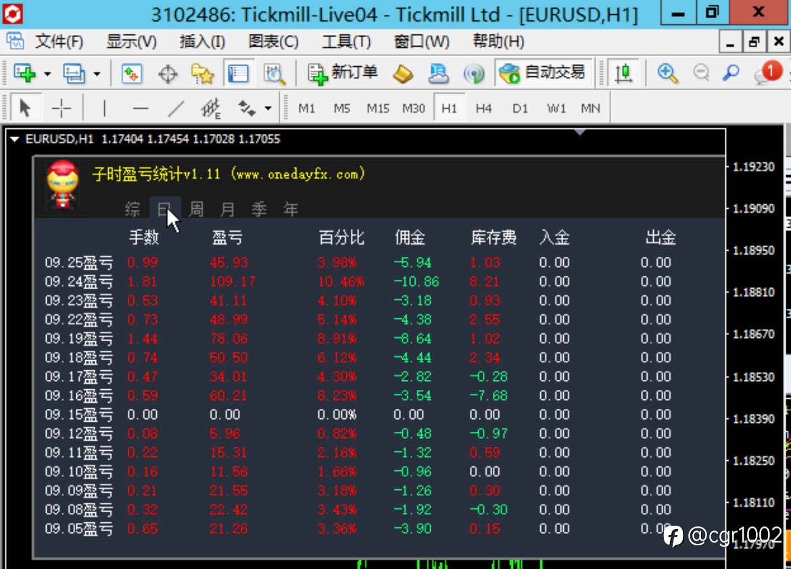Switch to M30 timeframe

coord(413,108)
